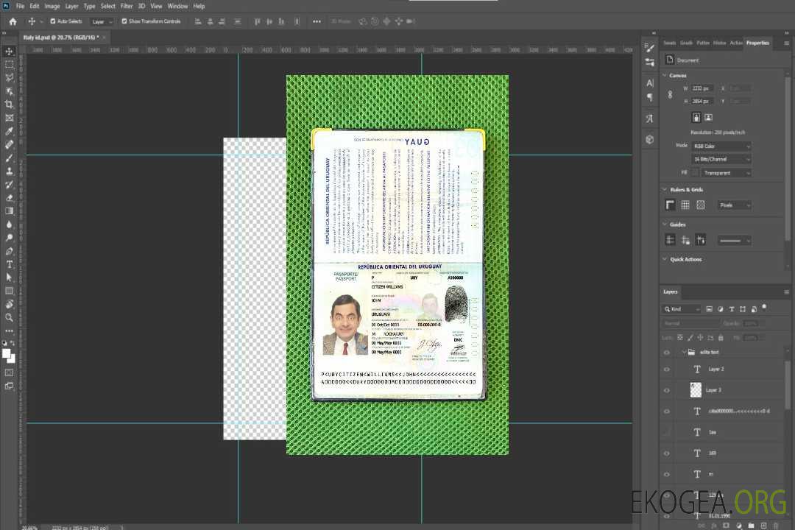Screen dimensions: 795x530
Task: Open the guide line style dropdown
Action: pos(735,241)
